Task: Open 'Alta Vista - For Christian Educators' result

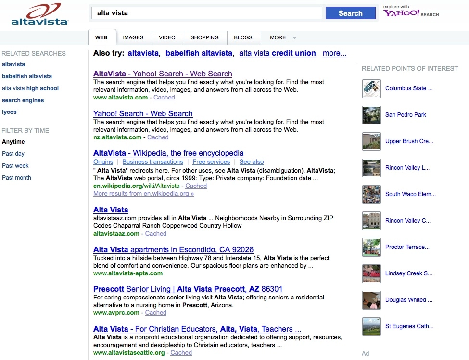Action: 197,329
